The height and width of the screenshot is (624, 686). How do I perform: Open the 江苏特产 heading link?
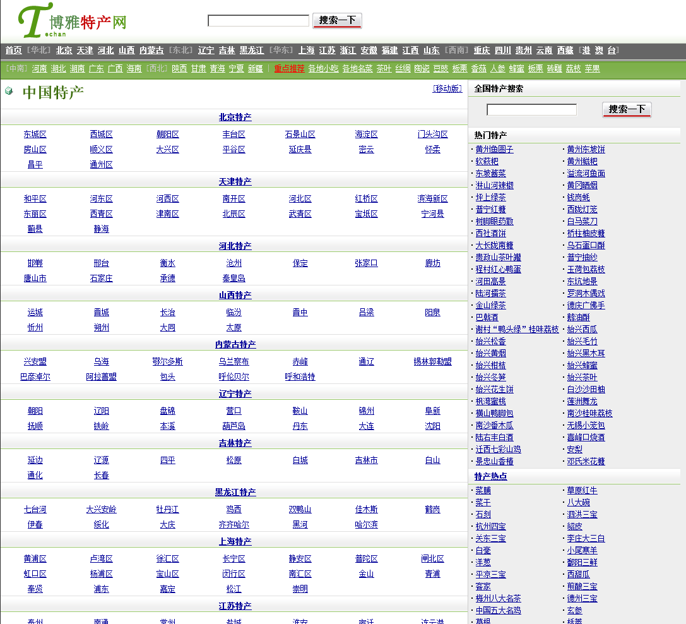235,606
